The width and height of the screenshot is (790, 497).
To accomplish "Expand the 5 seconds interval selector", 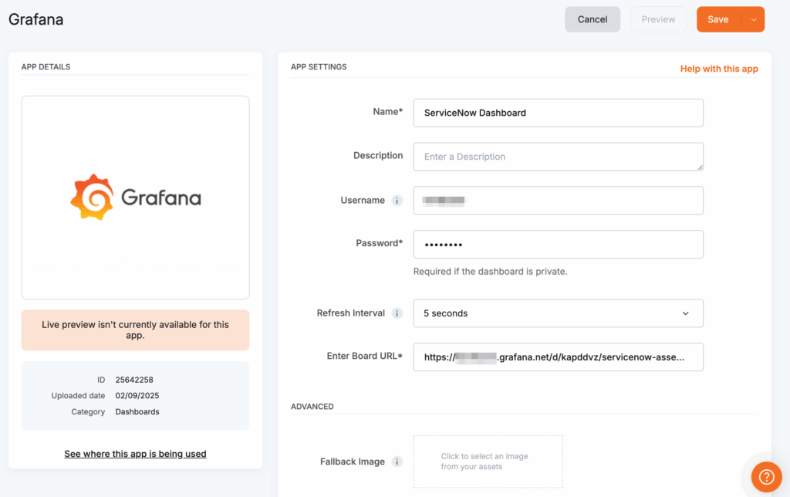I will pos(559,313).
